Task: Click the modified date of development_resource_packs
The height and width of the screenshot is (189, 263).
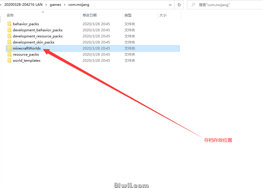Action: 96,36
